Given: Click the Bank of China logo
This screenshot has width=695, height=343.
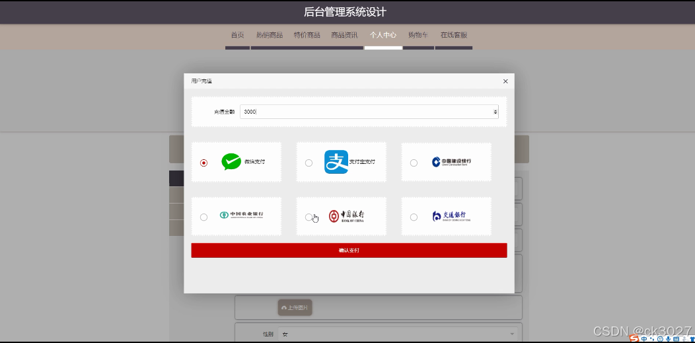Looking at the screenshot, I should (347, 216).
